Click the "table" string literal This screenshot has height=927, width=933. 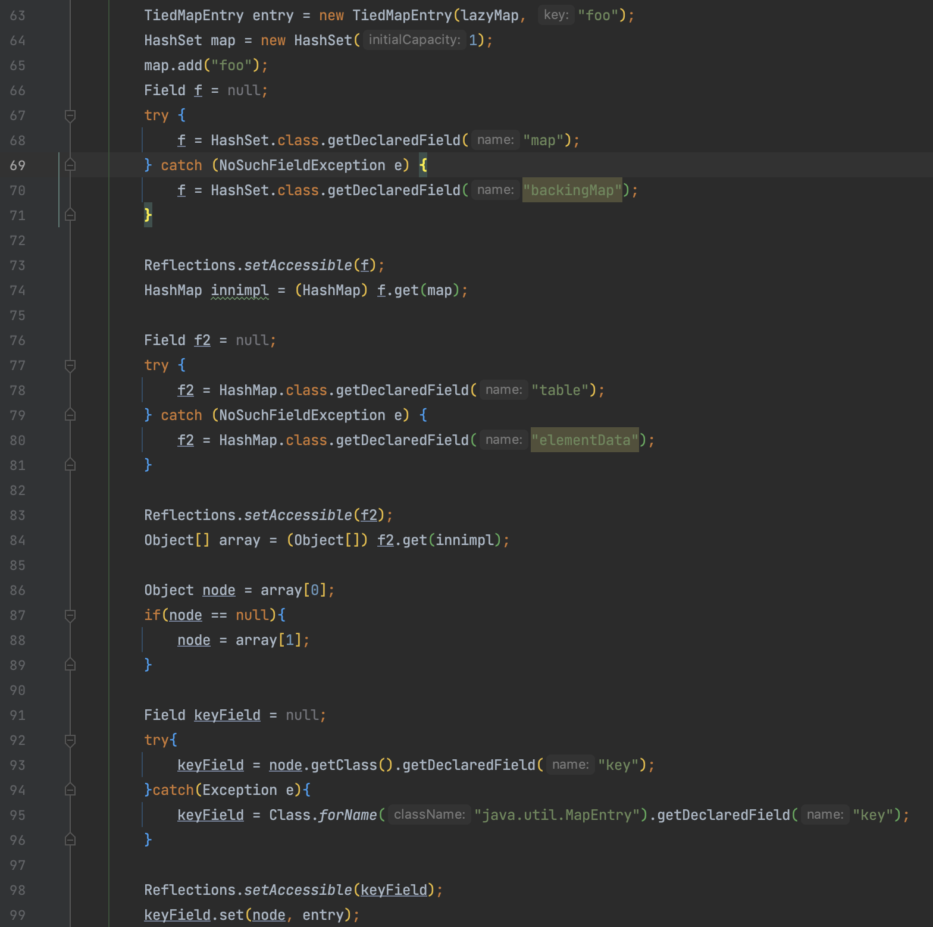(x=560, y=390)
